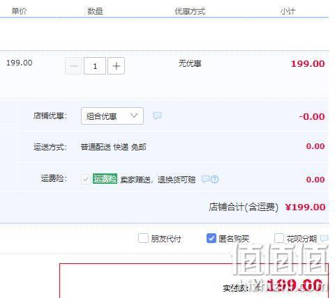Image resolution: width=335 pixels, height=298 pixels.
Task: Click the comment icon beside 退换货可赔
Action: tap(205, 179)
